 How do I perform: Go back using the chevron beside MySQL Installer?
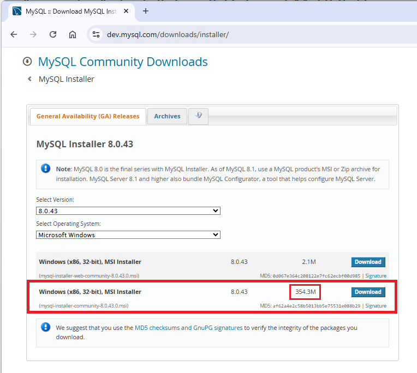(29, 79)
